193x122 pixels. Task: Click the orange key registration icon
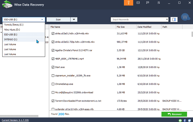coord(129,3)
